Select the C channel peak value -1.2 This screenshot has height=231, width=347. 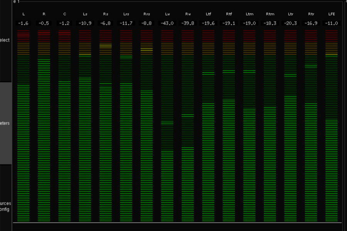(x=64, y=23)
